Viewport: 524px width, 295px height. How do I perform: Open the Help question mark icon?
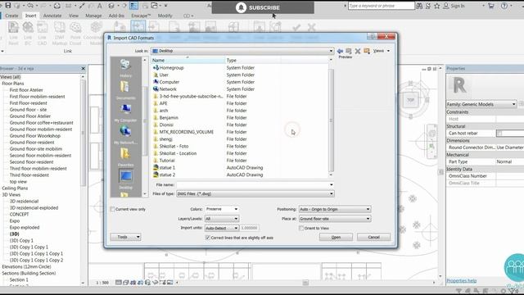(504, 6)
